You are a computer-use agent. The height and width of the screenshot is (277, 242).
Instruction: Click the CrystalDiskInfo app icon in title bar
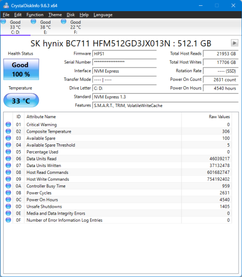(x=6, y=5)
